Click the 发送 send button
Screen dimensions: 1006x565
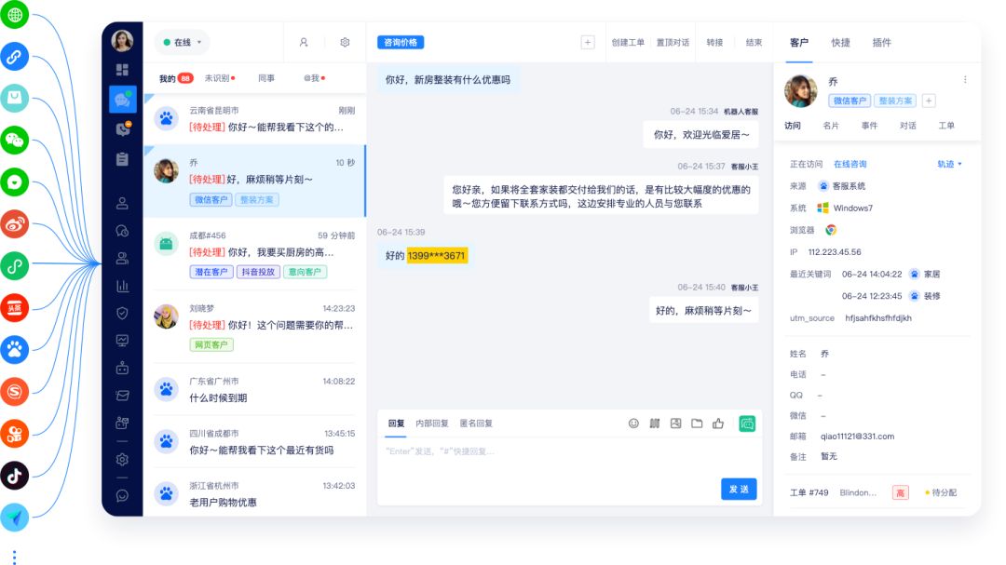(x=739, y=488)
